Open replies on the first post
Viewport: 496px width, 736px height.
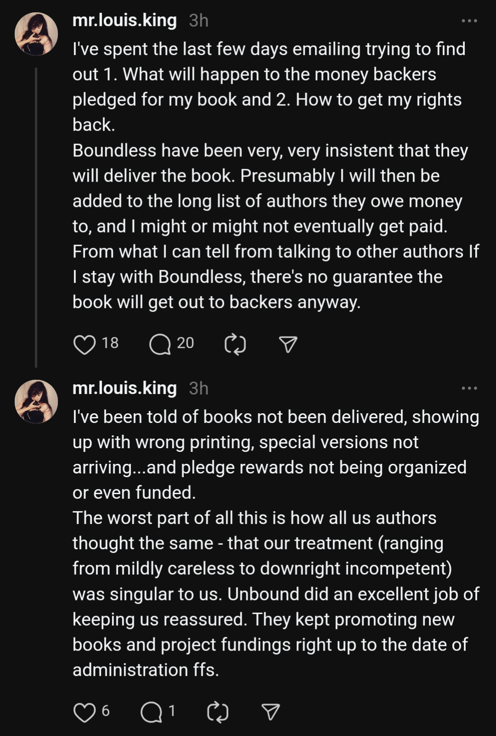(x=160, y=344)
